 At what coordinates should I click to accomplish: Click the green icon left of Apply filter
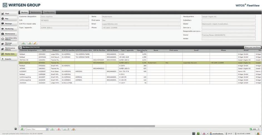(23, 129)
